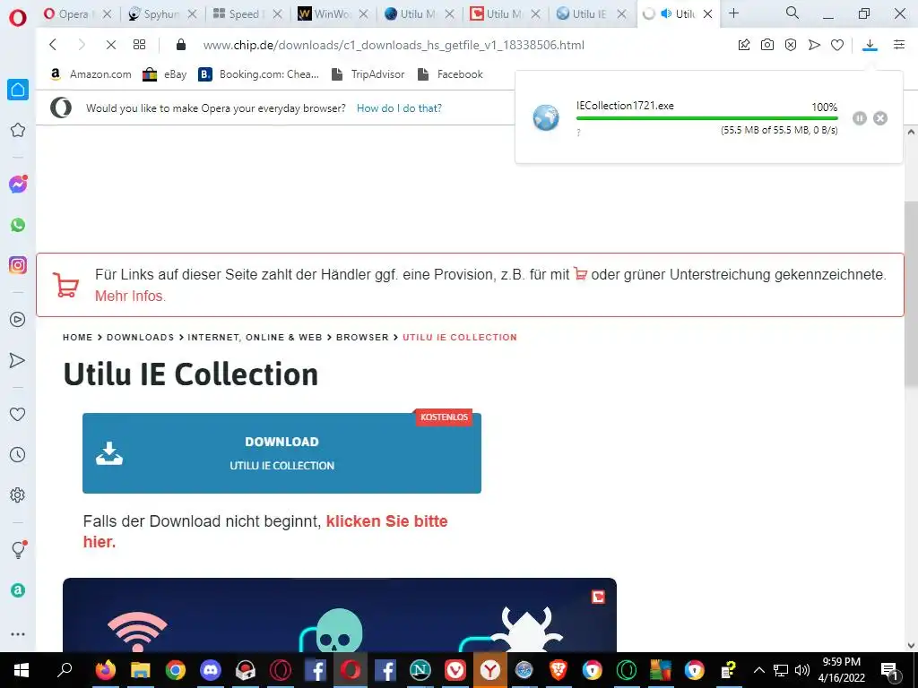The width and height of the screenshot is (918, 688).
Task: Take a snapshot with camera icon
Action: point(767,45)
